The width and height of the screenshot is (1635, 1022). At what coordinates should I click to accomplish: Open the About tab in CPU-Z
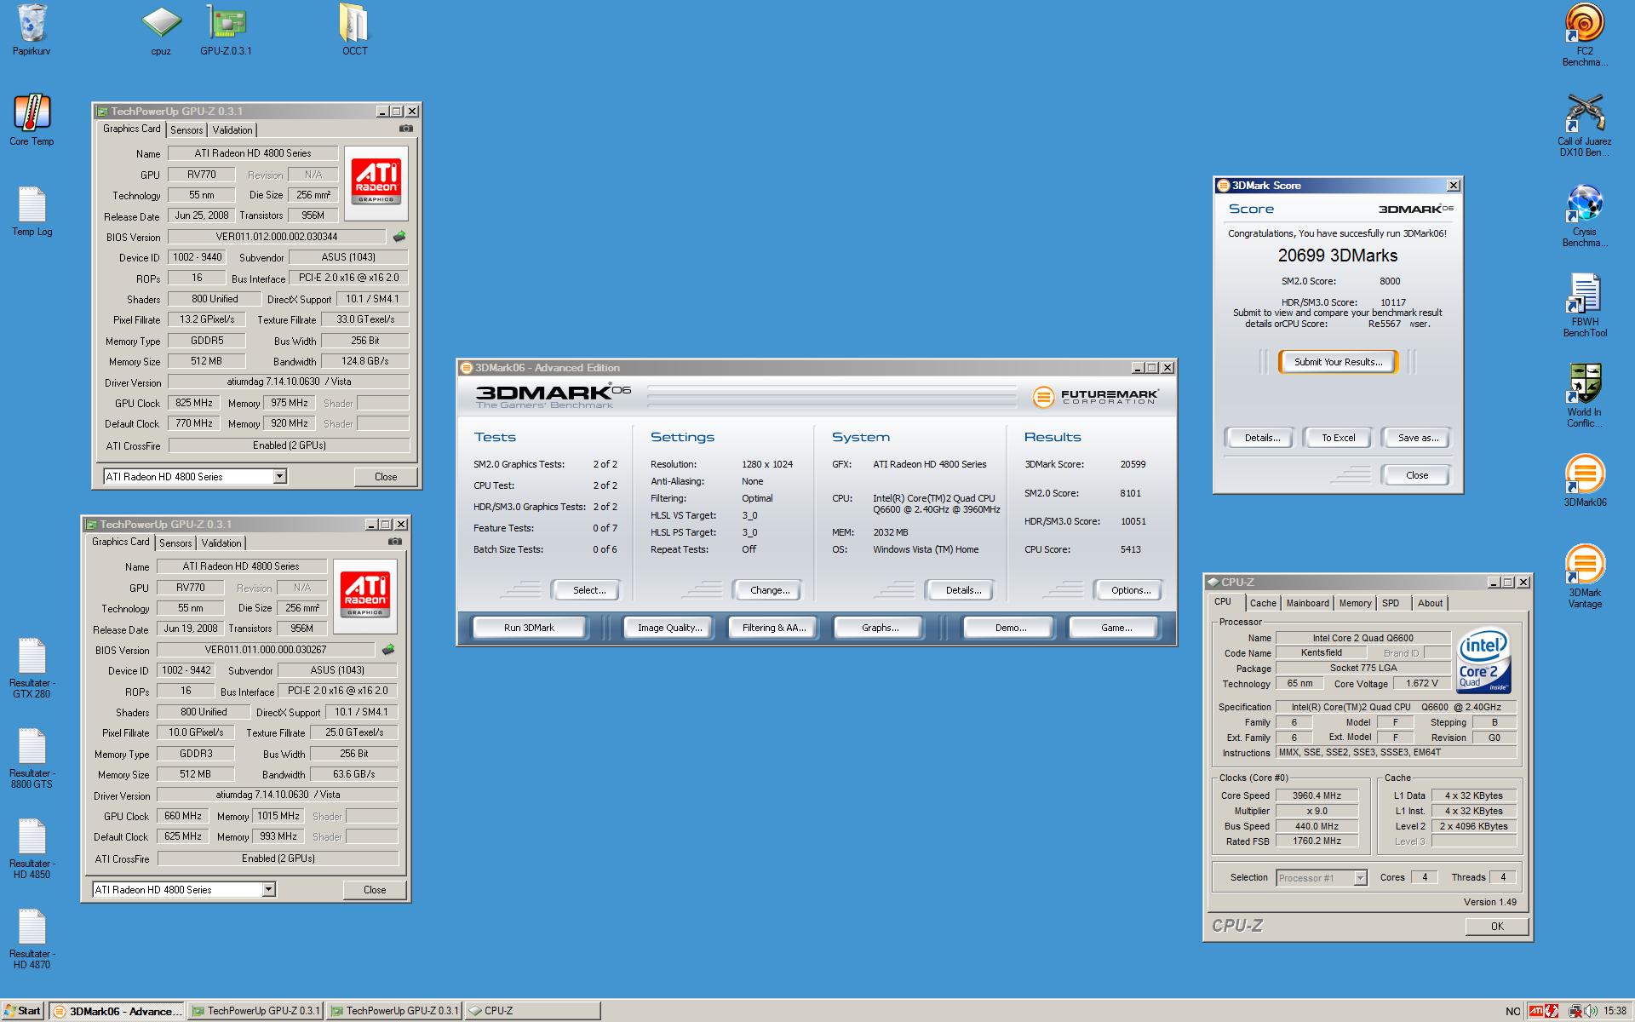(1430, 603)
